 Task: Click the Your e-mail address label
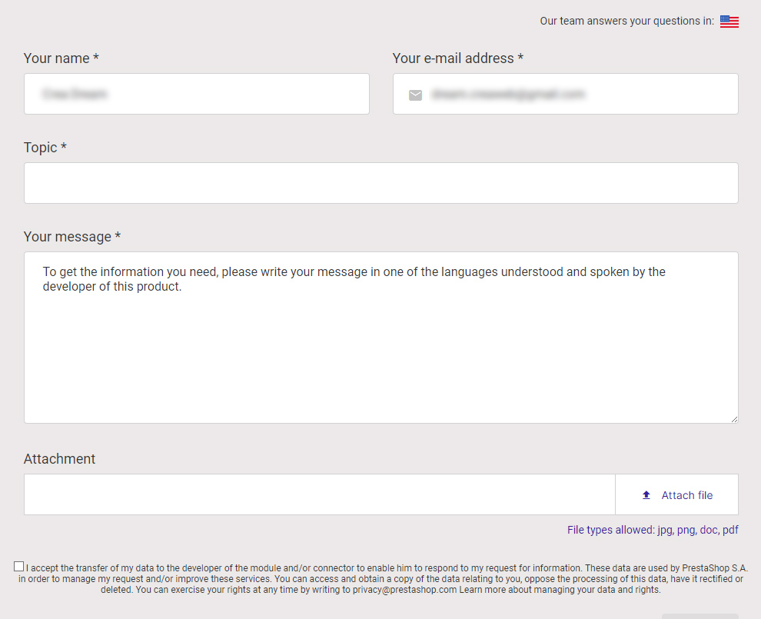(x=457, y=58)
